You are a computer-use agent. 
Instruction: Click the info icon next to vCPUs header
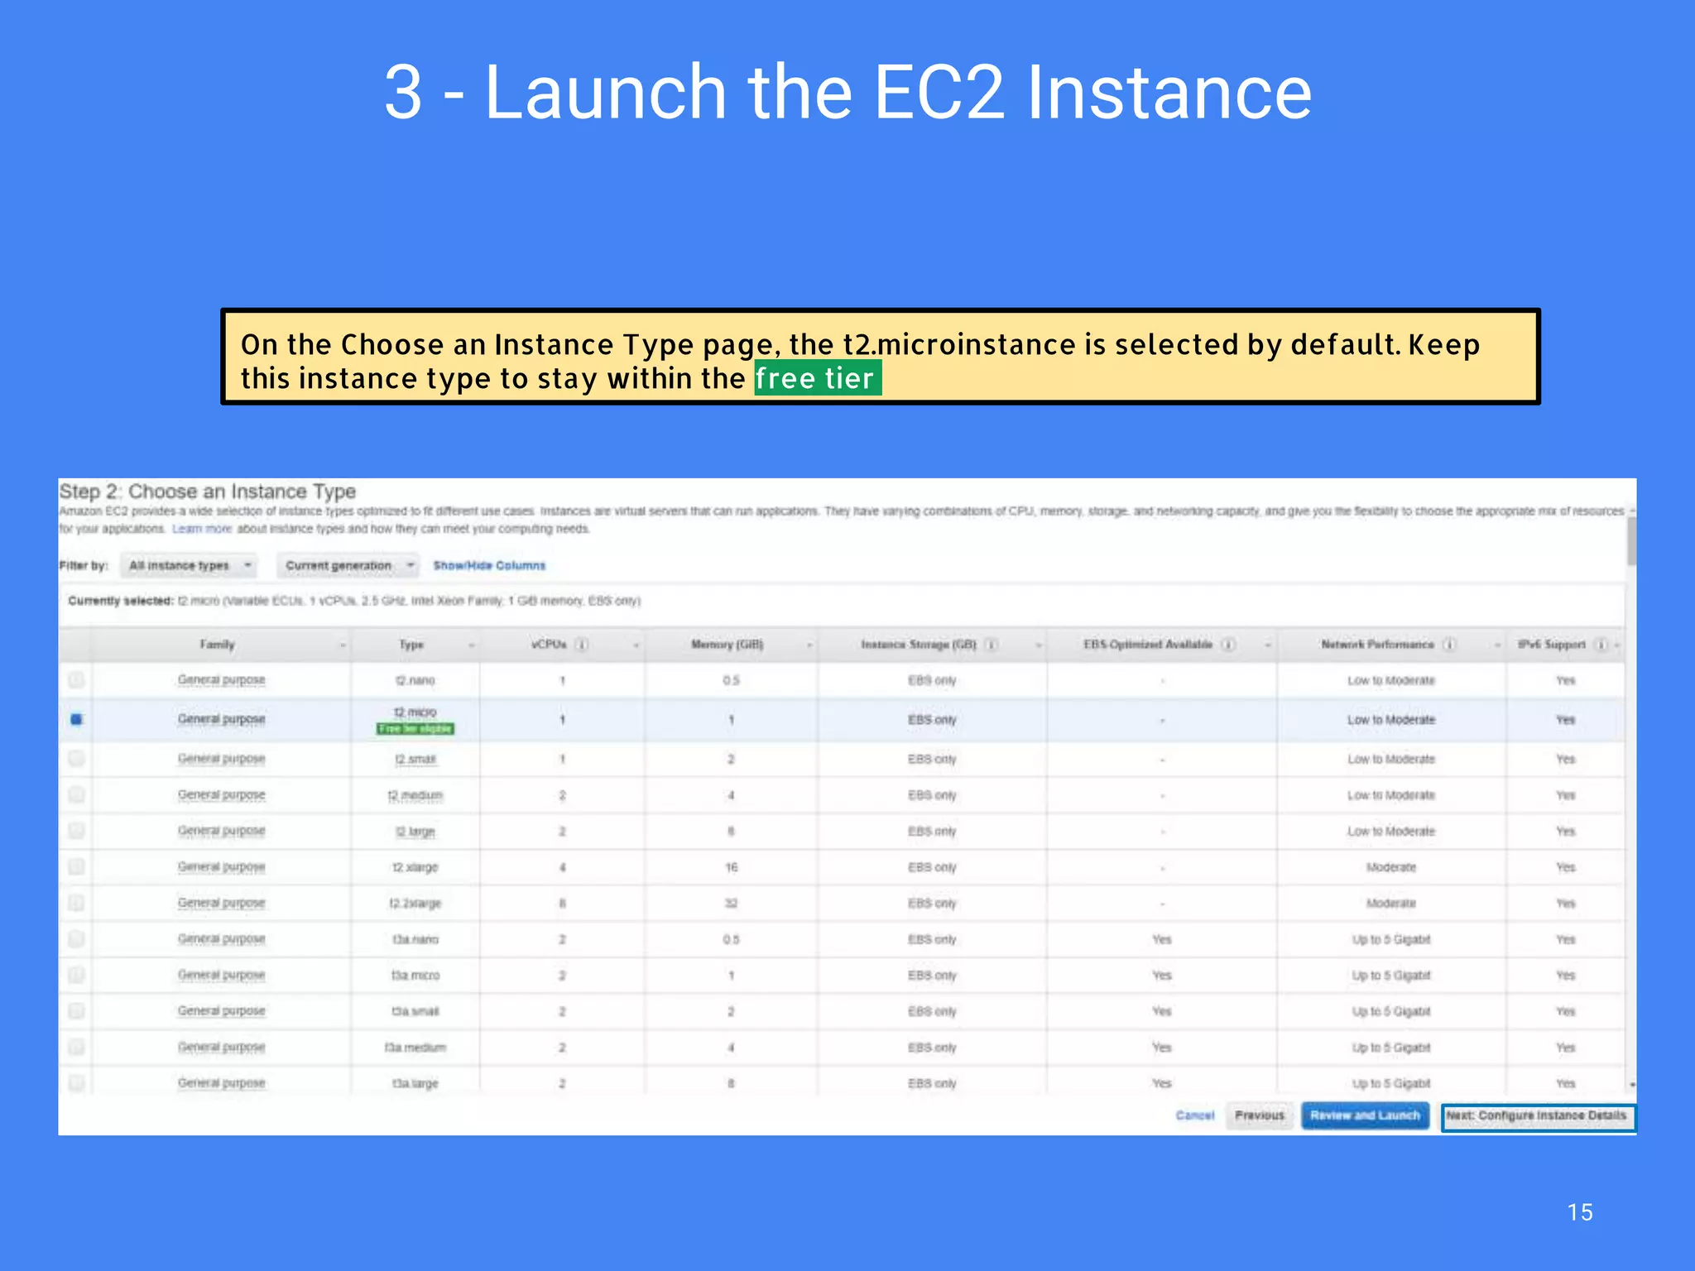click(582, 645)
